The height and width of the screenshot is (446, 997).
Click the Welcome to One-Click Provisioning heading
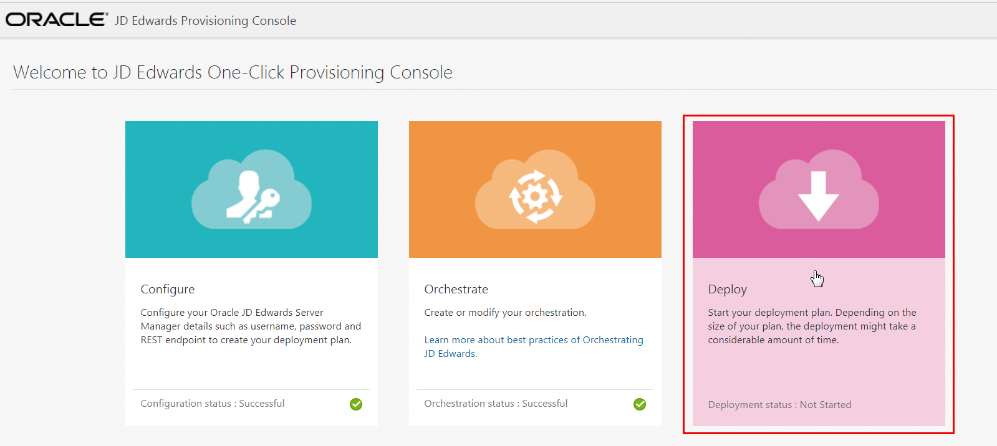point(233,72)
